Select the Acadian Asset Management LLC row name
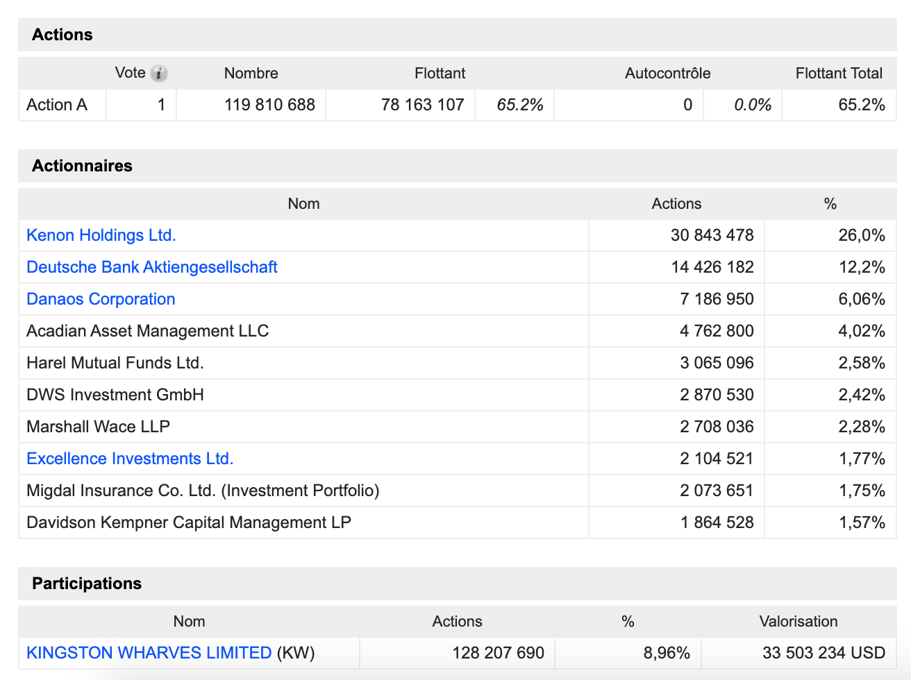The width and height of the screenshot is (911, 680). (147, 331)
